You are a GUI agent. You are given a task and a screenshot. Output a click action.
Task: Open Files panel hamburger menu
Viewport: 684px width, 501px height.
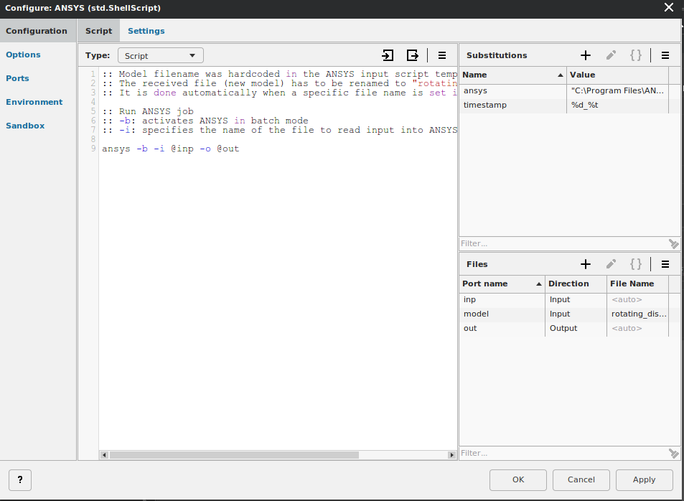pyautogui.click(x=665, y=264)
